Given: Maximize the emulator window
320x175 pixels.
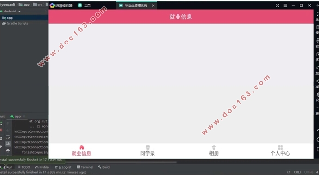Looking at the screenshot, I should pyautogui.click(x=301, y=6).
